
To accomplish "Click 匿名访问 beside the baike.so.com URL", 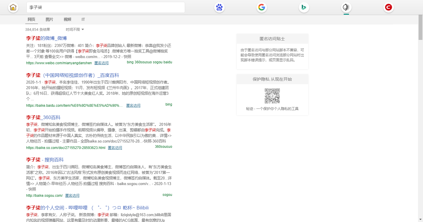I will 115,148.
